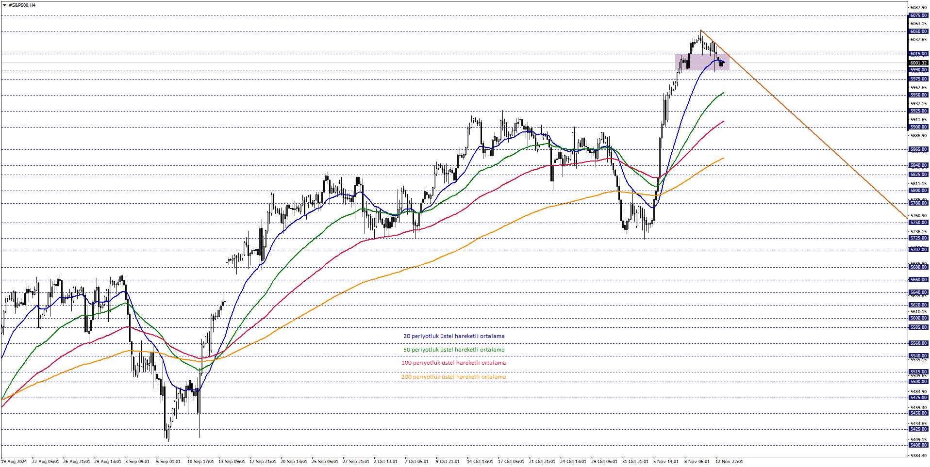Viewport: 930px width, 467px height.
Task: Select the 5990.00 horizontal level label
Action: click(918, 70)
